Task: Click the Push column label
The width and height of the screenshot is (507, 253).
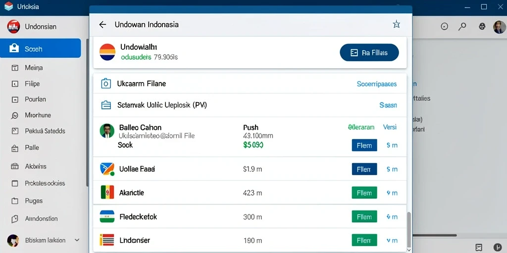Action: (251, 127)
